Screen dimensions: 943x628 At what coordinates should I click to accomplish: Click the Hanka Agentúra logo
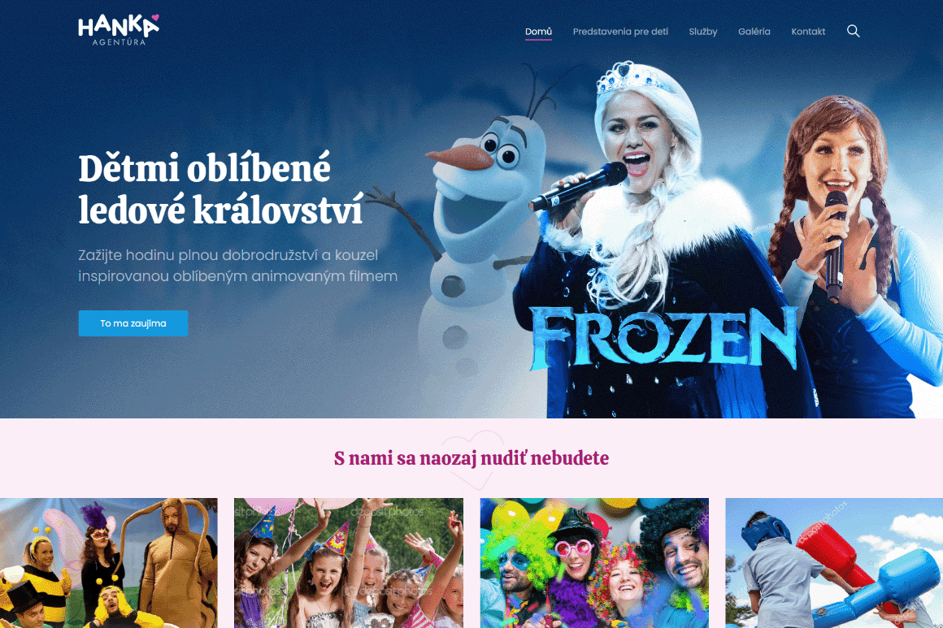pyautogui.click(x=119, y=30)
